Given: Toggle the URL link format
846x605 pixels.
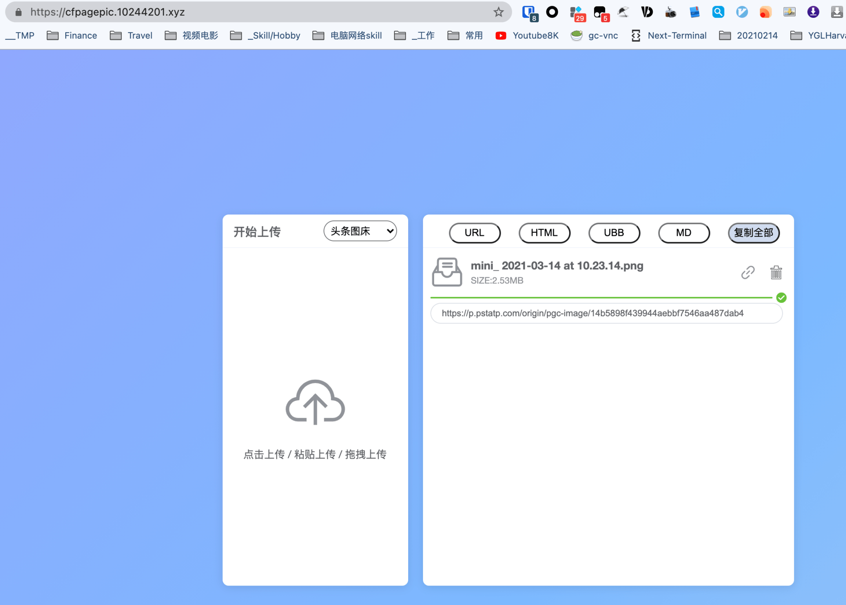Looking at the screenshot, I should (474, 233).
